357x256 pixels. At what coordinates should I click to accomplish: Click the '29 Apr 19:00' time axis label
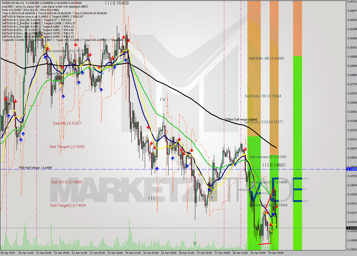tap(276, 253)
